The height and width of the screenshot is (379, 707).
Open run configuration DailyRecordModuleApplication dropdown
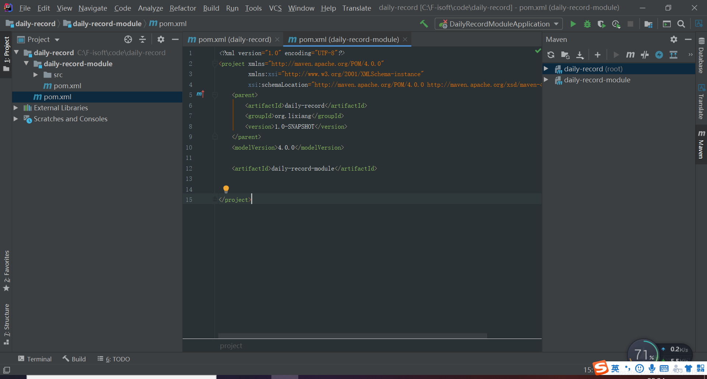click(x=499, y=24)
